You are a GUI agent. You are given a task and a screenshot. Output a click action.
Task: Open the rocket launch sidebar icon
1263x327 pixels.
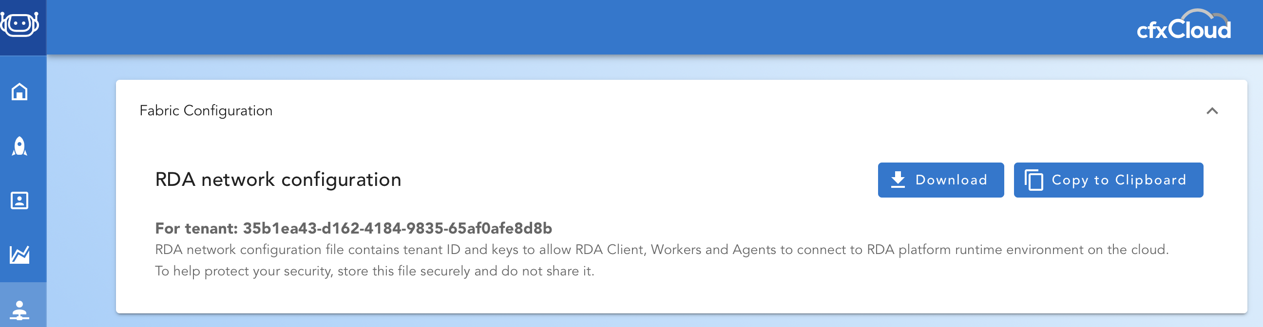coord(19,146)
